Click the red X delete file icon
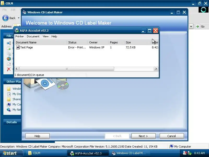The image size is (209, 157). point(9,69)
